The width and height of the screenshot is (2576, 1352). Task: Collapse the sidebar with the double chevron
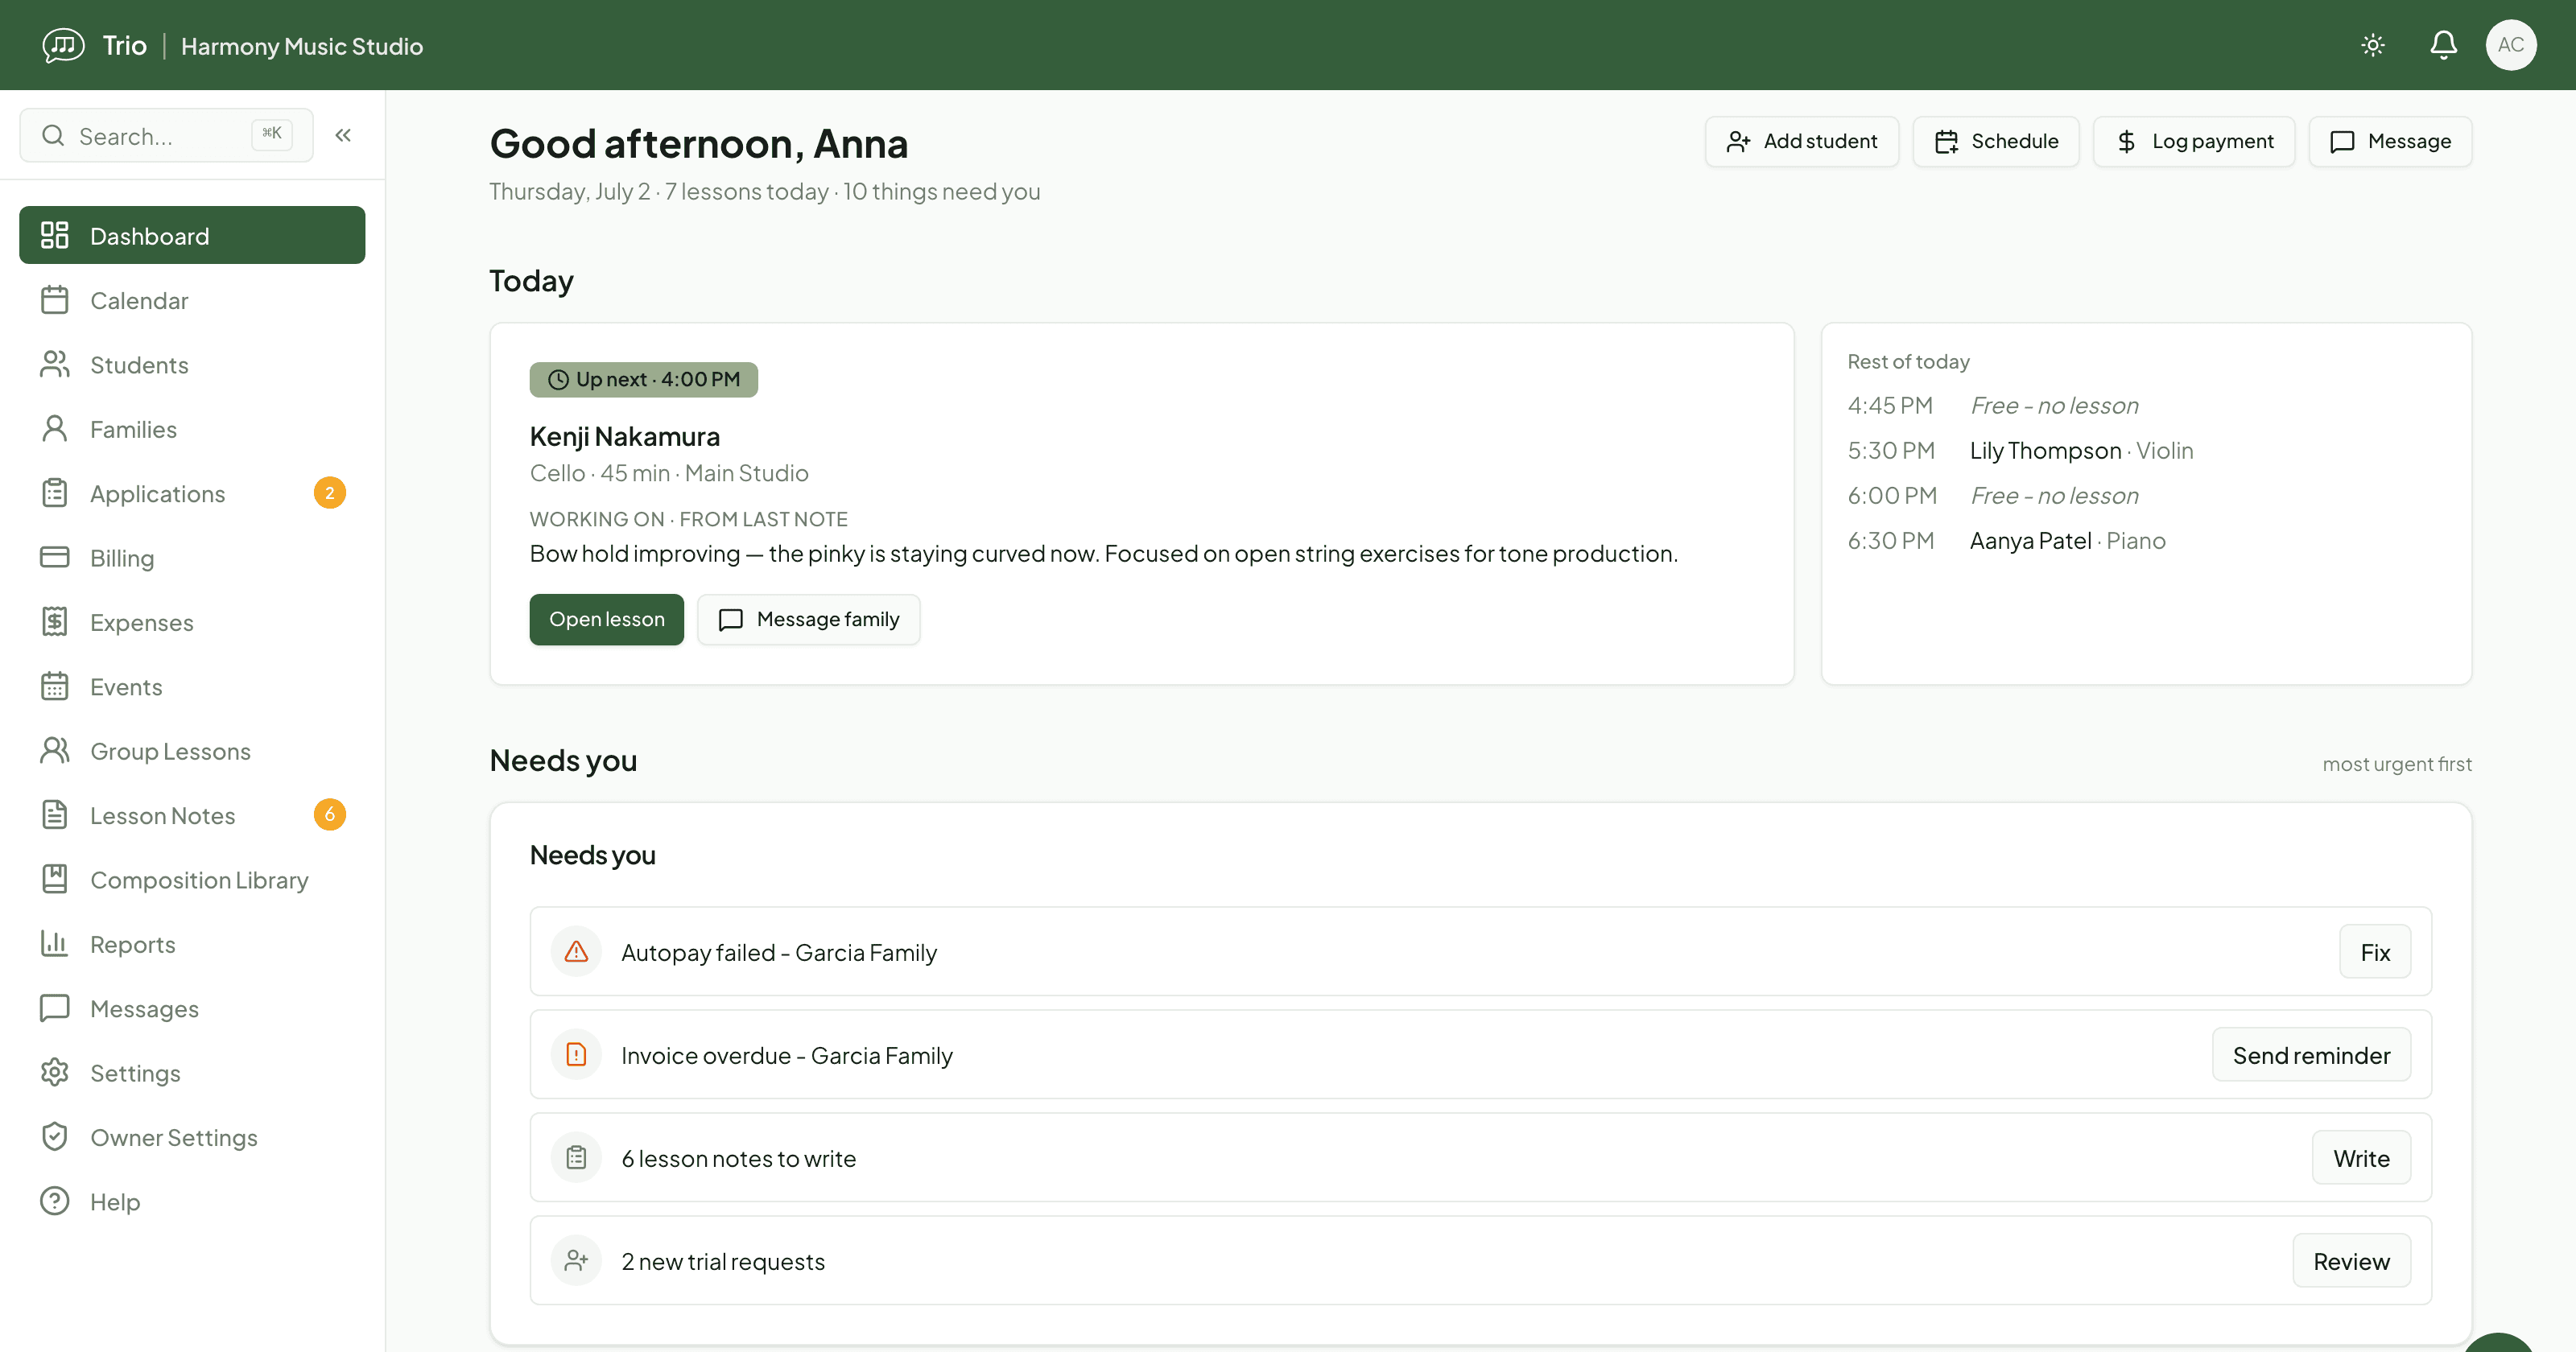pos(343,135)
